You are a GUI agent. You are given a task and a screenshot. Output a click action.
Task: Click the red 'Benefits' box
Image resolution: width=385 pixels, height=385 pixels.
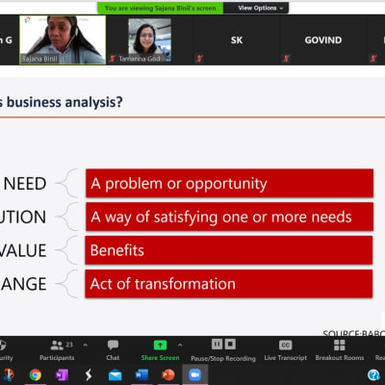click(229, 250)
